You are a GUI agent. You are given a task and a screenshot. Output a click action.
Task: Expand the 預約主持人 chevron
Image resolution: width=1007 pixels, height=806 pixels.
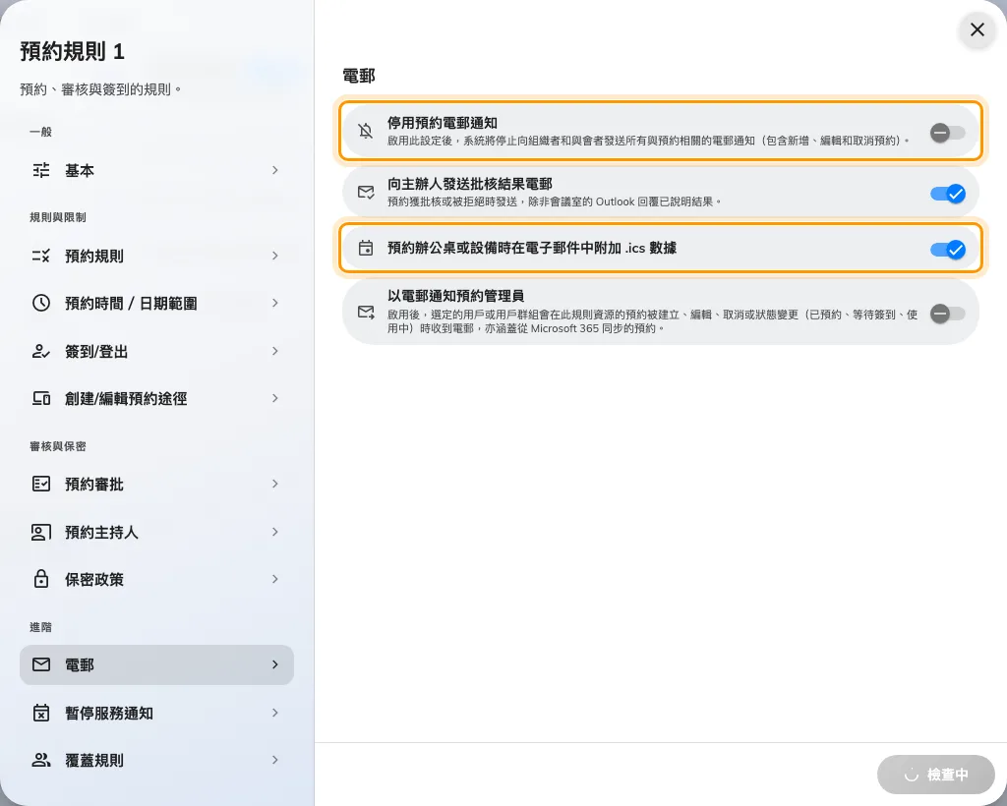(275, 532)
